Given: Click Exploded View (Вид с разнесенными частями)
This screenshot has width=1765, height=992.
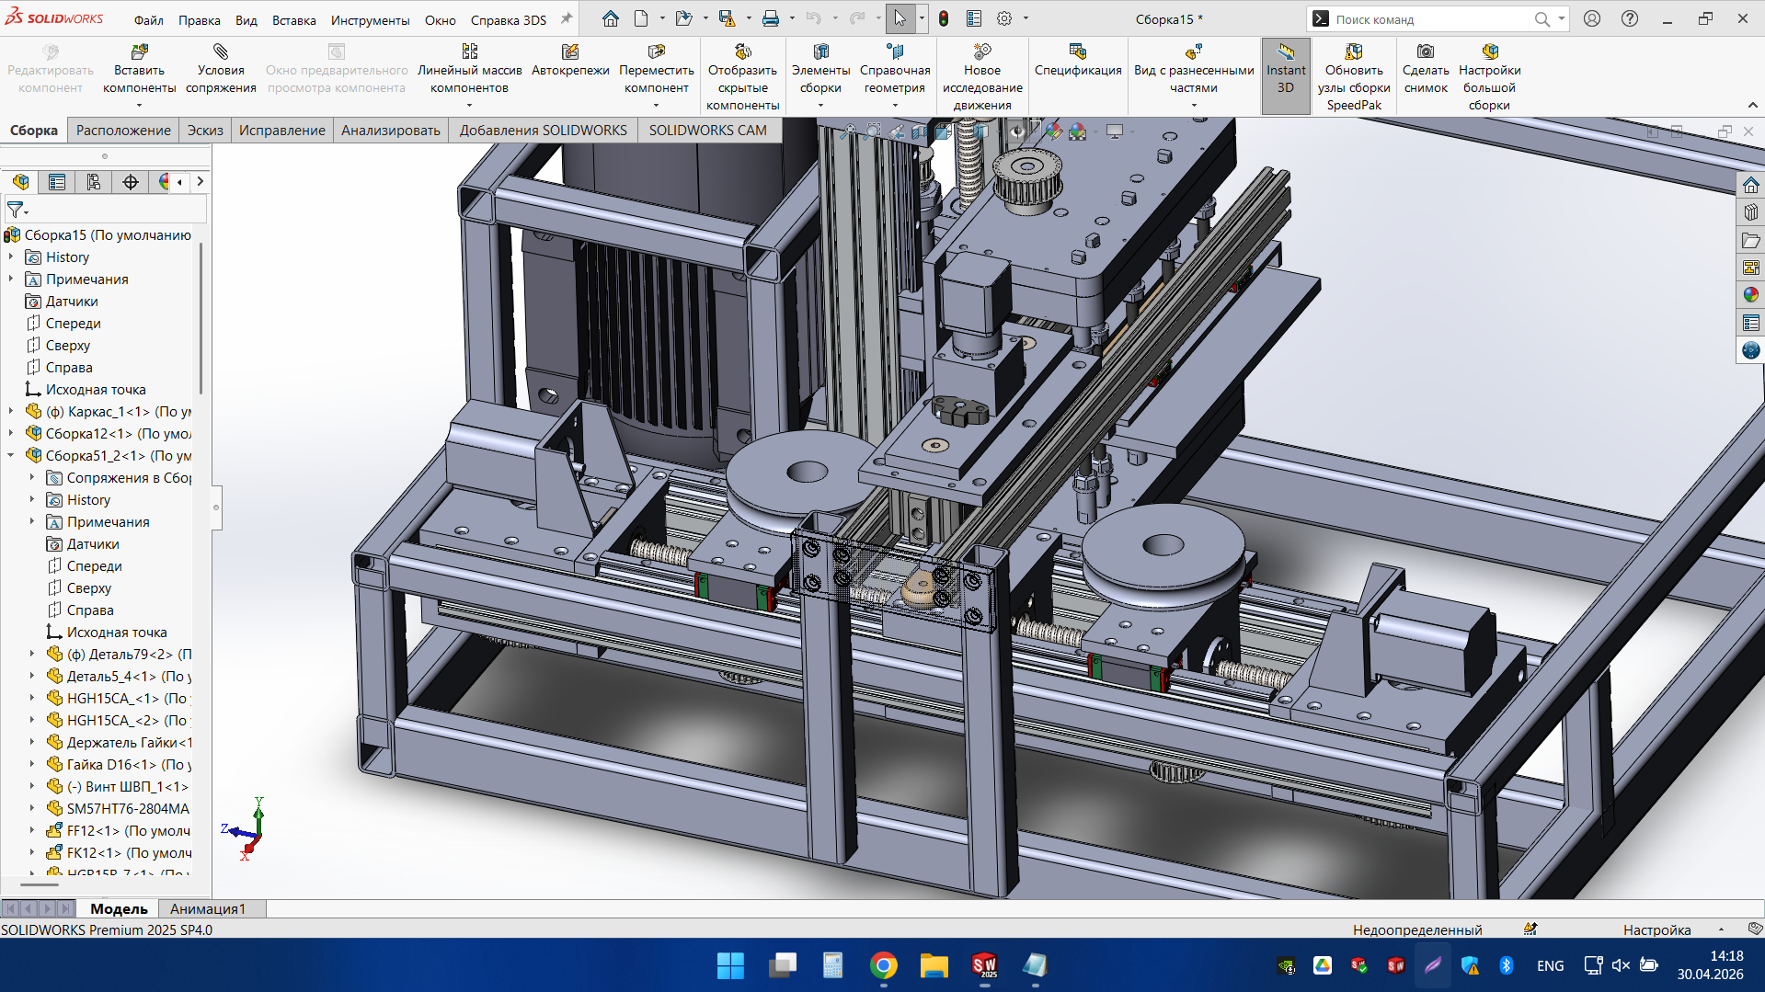Looking at the screenshot, I should pyautogui.click(x=1194, y=69).
